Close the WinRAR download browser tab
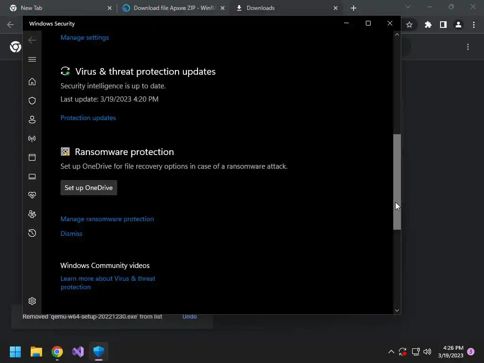This screenshot has height=363, width=484. [223, 8]
